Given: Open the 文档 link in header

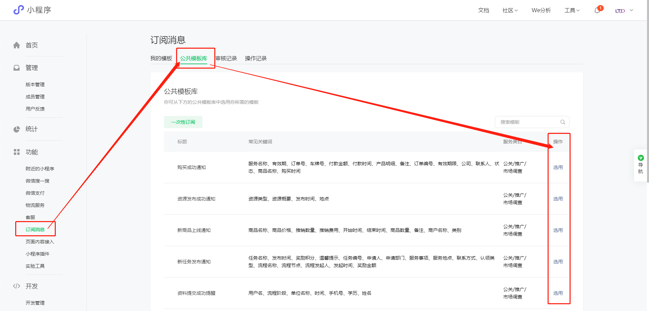Looking at the screenshot, I should point(483,10).
